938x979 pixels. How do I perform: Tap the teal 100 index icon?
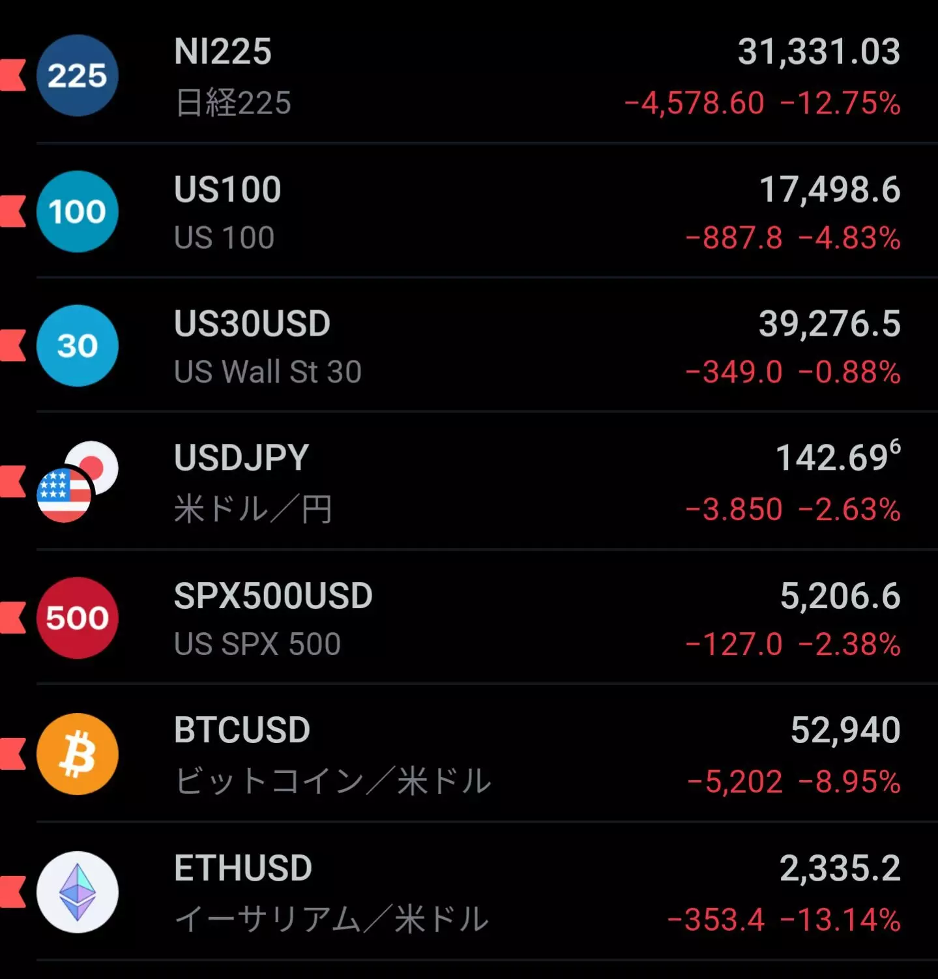77,211
